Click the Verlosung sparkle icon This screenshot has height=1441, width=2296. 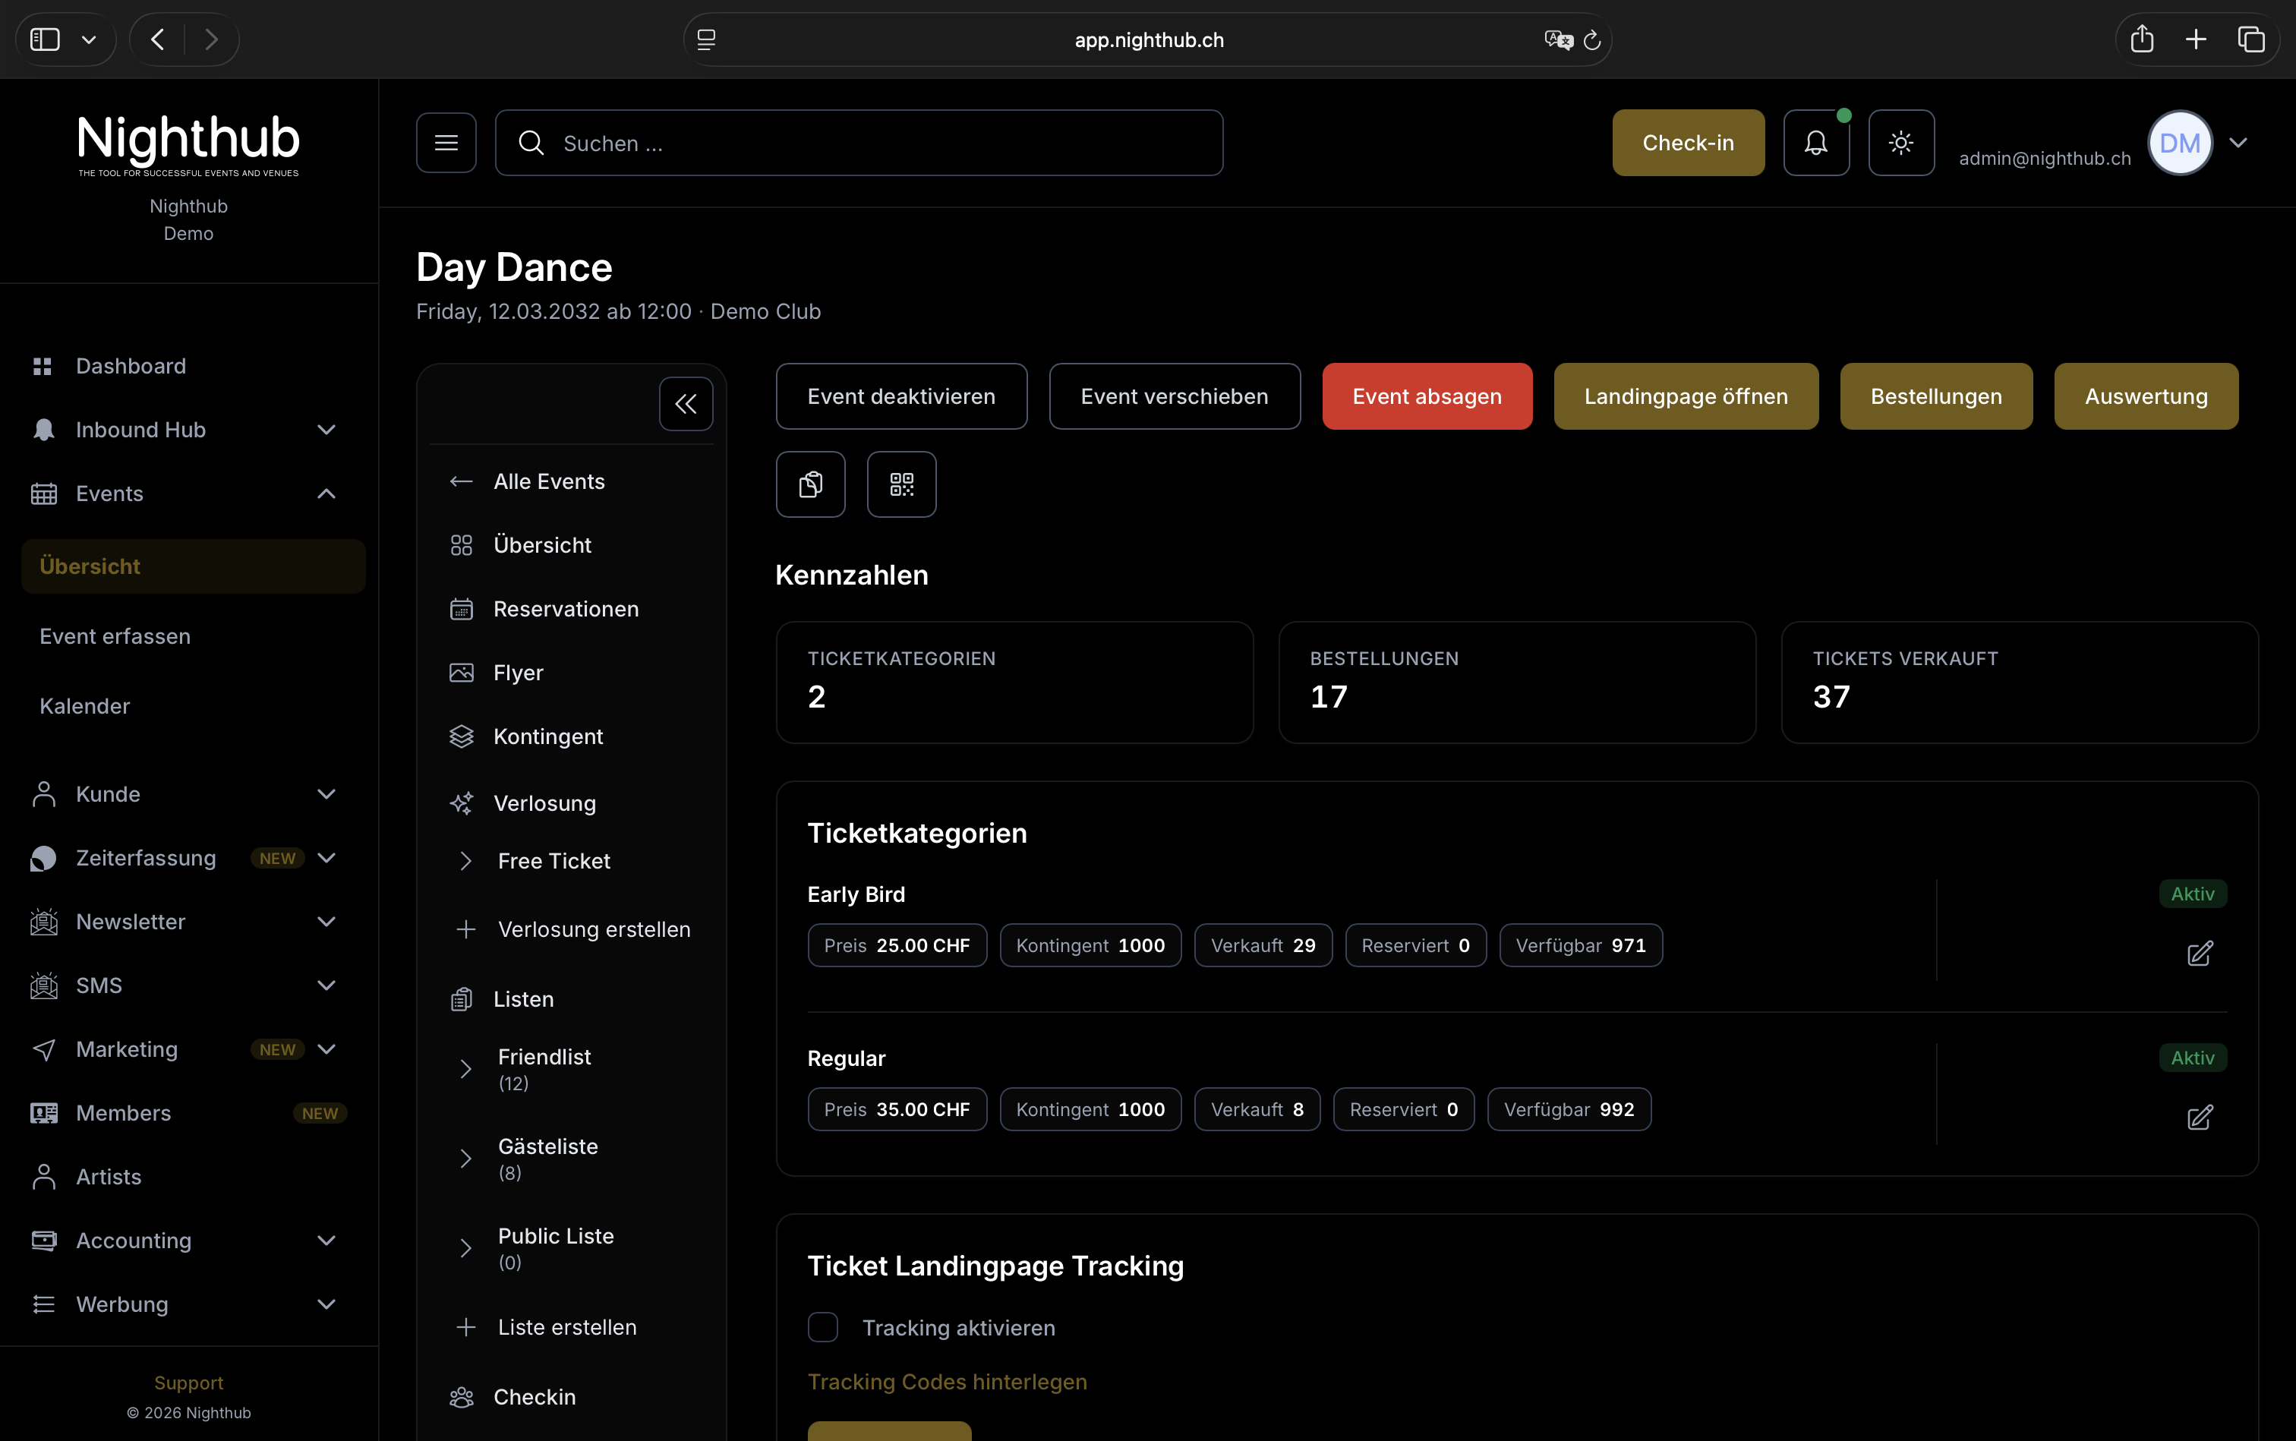[462, 803]
